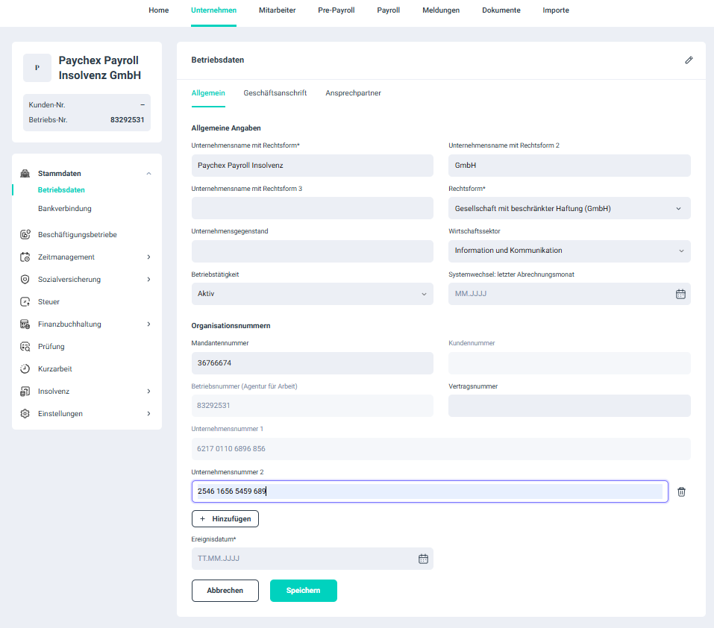Click the Kurzarbeit clock icon in sidebar
This screenshot has width=714, height=628.
(x=25, y=369)
